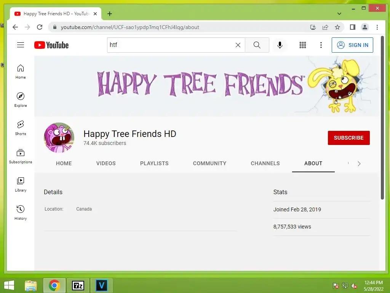Open File Explorer from the taskbar
Image resolution: width=390 pixels, height=293 pixels.
coord(31,285)
